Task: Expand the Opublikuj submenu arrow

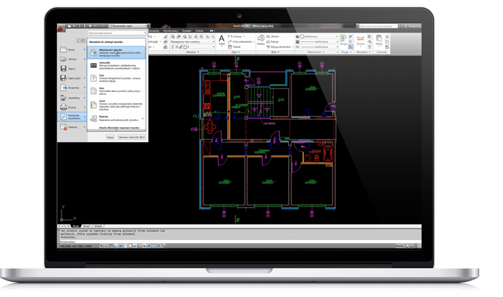Action: [85, 98]
